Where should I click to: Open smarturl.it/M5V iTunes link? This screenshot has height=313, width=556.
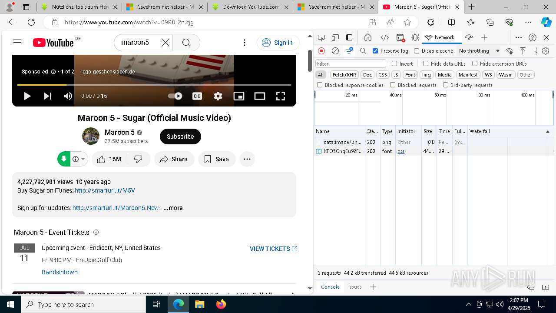[105, 190]
